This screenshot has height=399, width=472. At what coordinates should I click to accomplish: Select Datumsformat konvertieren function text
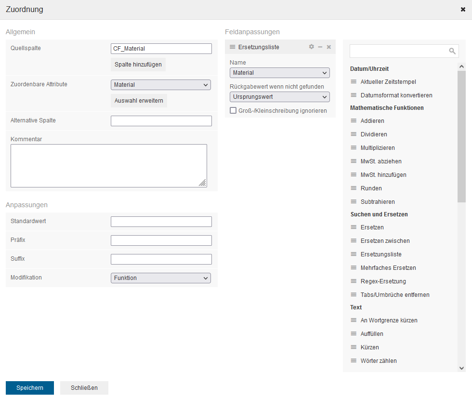click(x=396, y=95)
